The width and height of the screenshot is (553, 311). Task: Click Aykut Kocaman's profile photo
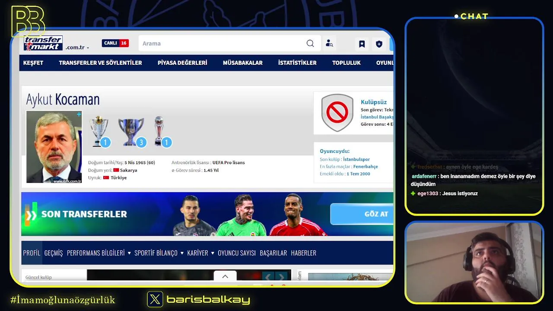[54, 147]
